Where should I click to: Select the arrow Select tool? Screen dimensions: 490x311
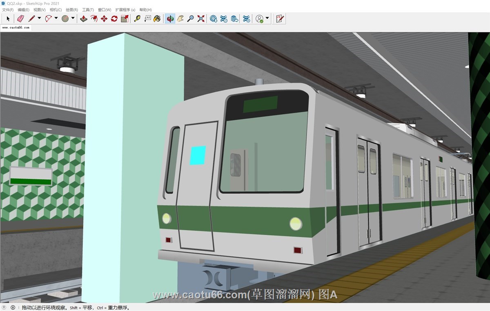pos(8,18)
